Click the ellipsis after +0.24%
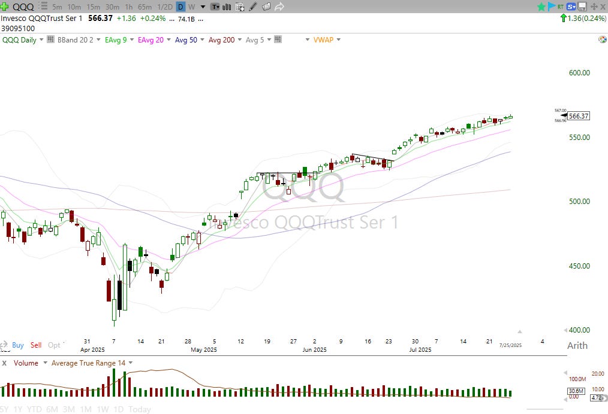 tap(171, 19)
